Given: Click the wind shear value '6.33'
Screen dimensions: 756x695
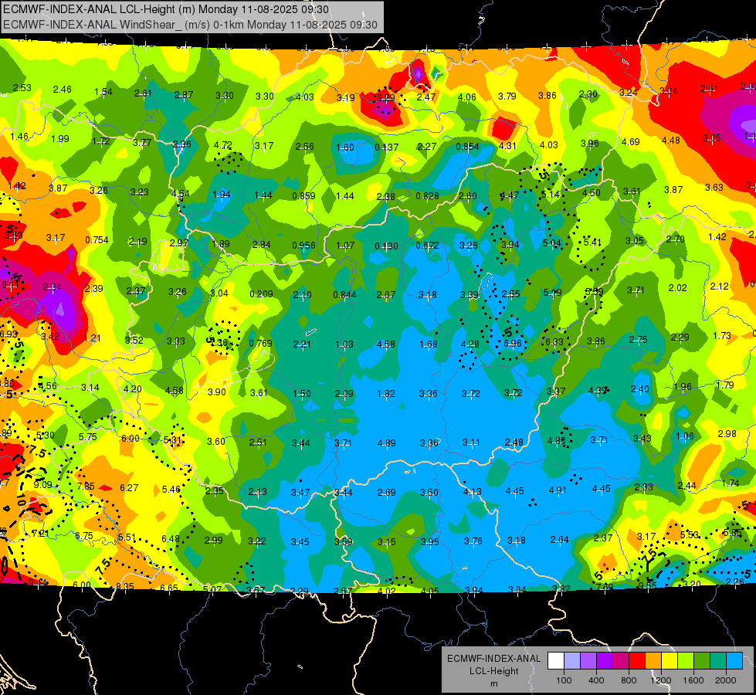Looking at the screenshot, I should 554,341.
